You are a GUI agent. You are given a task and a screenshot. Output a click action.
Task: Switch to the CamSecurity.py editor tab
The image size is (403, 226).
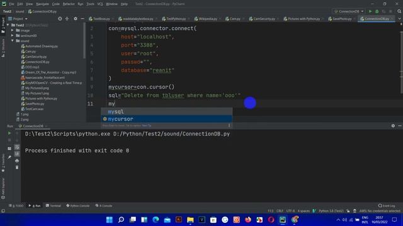tap(264, 19)
